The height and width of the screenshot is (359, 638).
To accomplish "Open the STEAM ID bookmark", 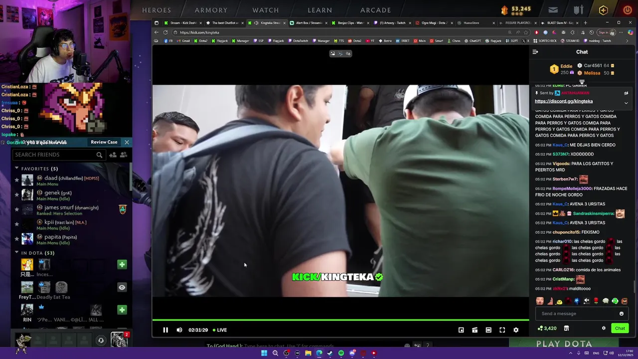I will tap(570, 41).
